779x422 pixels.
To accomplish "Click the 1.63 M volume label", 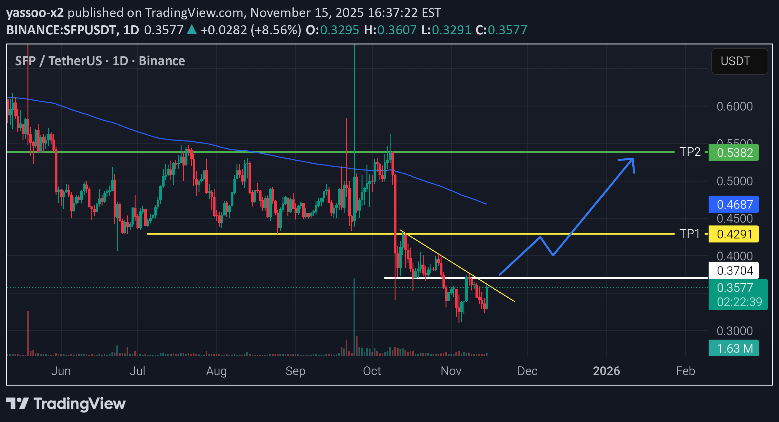I will 733,348.
